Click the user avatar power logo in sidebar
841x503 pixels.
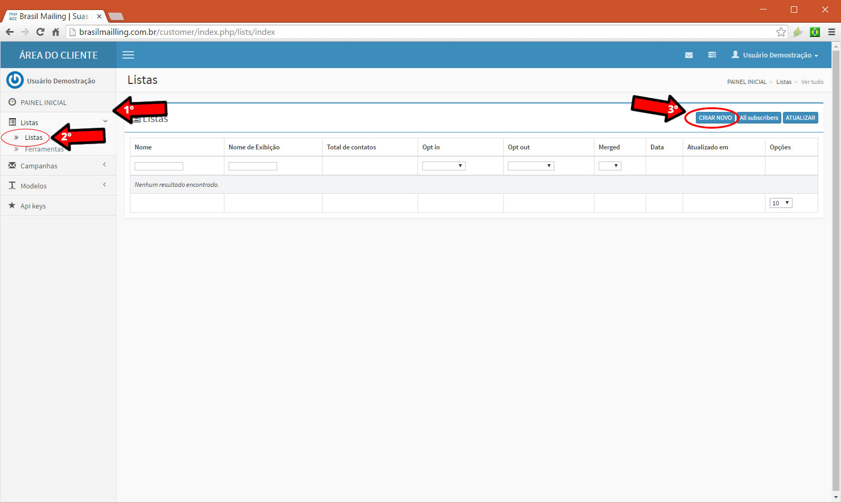(x=15, y=80)
